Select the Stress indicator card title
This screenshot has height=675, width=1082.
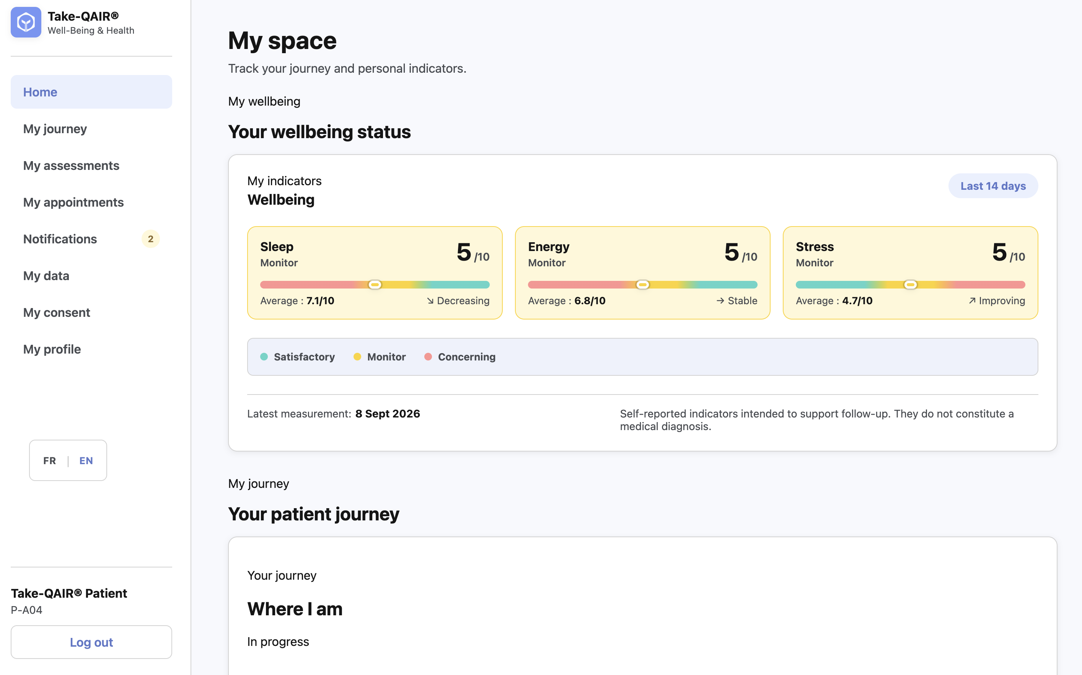pyautogui.click(x=815, y=246)
